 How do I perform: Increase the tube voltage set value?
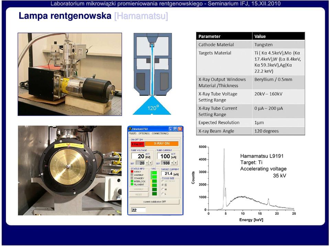(x=151, y=163)
